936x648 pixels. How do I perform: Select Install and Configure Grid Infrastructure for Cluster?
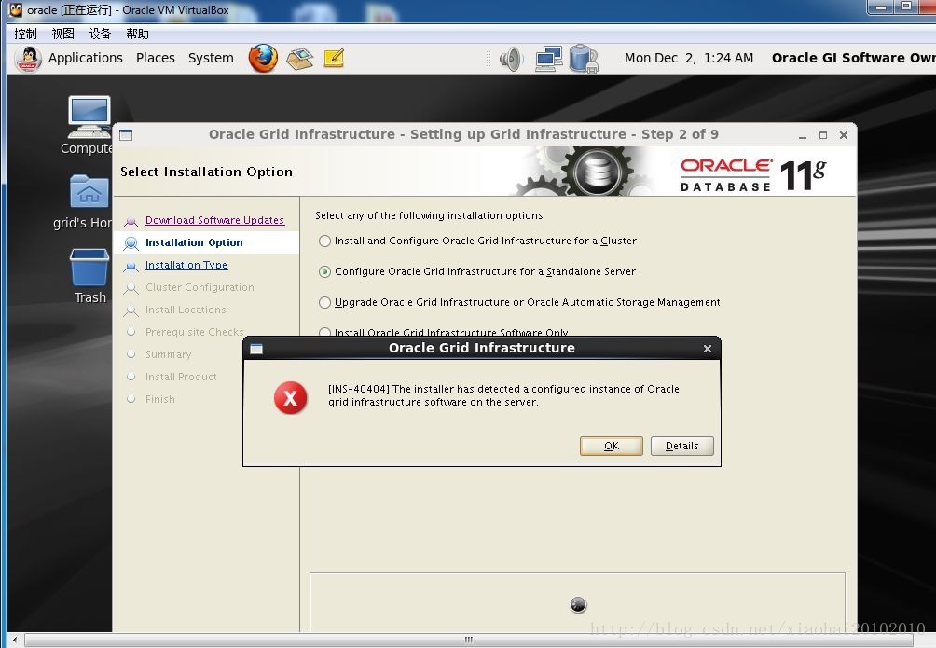pyautogui.click(x=324, y=241)
